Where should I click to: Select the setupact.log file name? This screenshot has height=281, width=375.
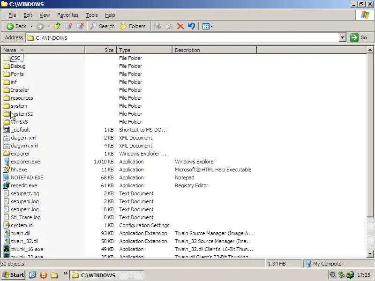[25, 193]
